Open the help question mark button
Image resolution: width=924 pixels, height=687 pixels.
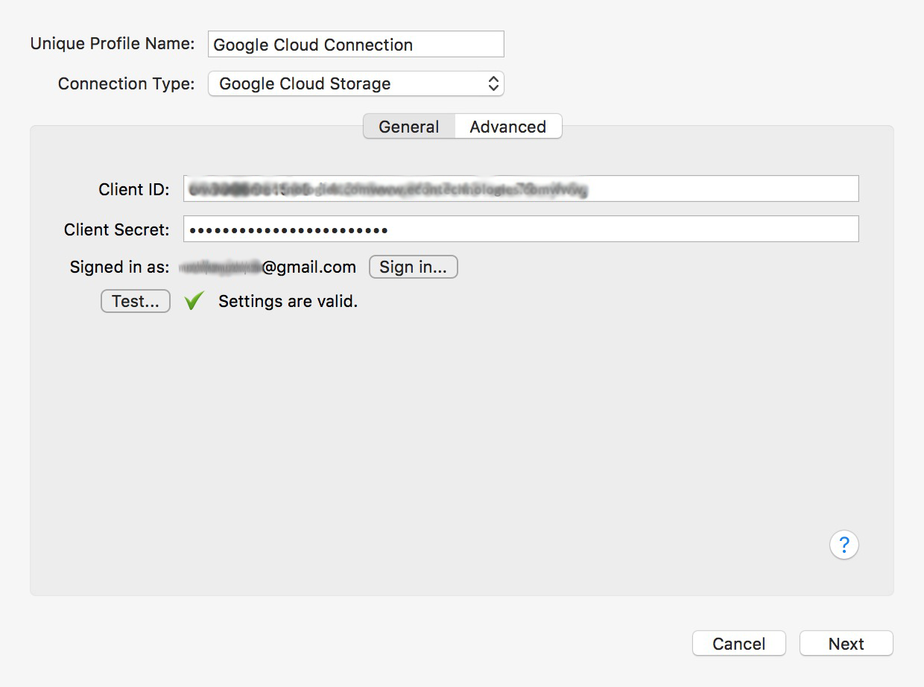[x=844, y=545]
